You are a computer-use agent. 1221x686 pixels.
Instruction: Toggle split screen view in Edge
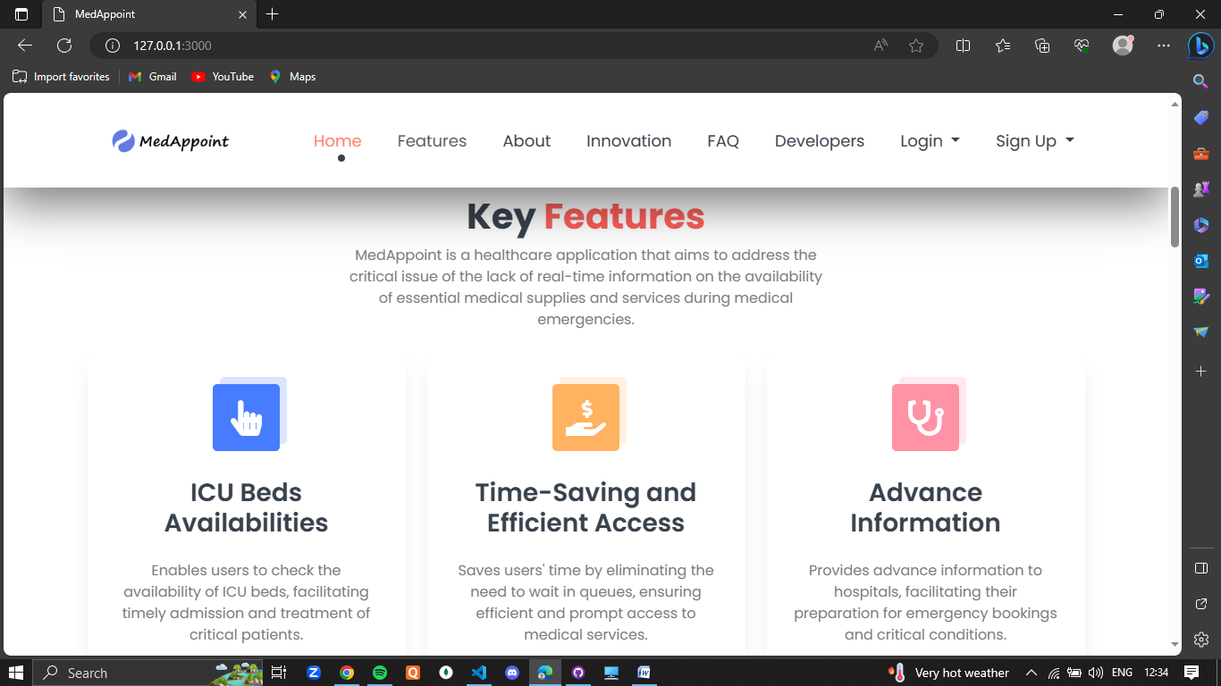pyautogui.click(x=963, y=45)
